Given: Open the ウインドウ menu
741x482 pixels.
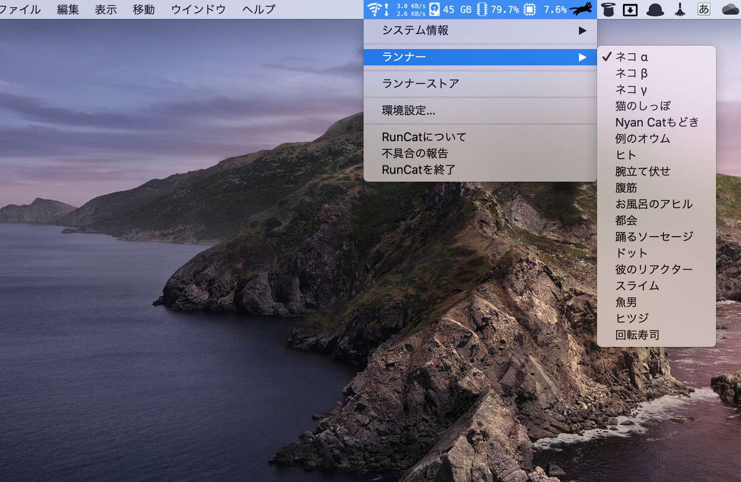Looking at the screenshot, I should pyautogui.click(x=199, y=9).
